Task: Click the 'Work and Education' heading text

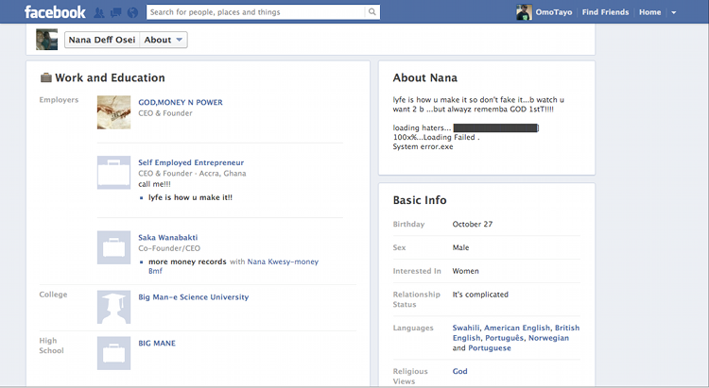Action: pyautogui.click(x=110, y=77)
